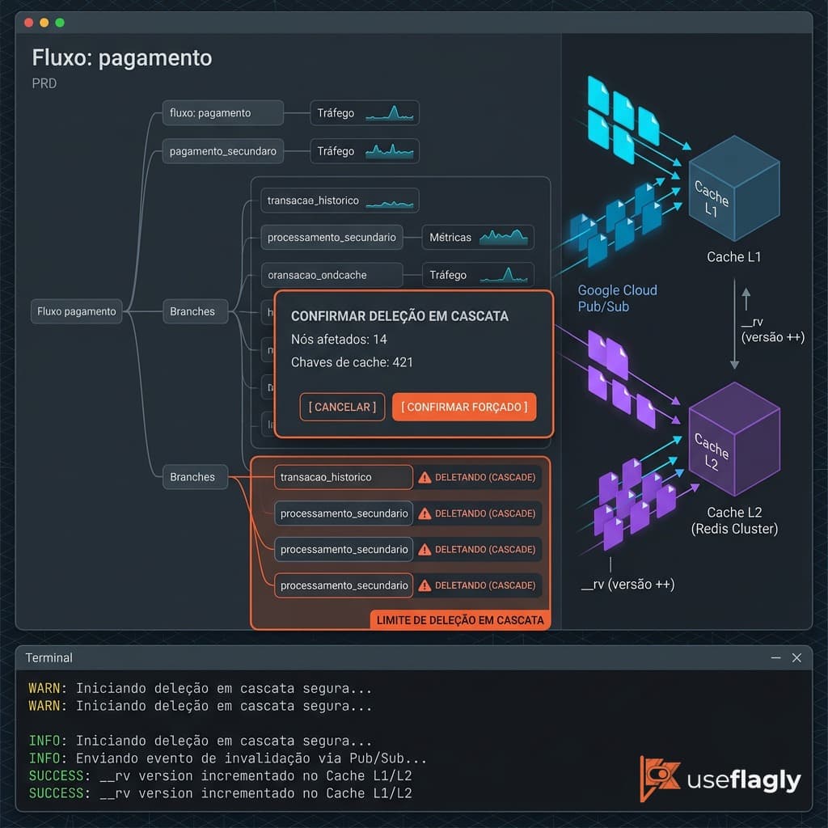Select the Cache L1 cube
The image size is (828, 828).
[734, 188]
